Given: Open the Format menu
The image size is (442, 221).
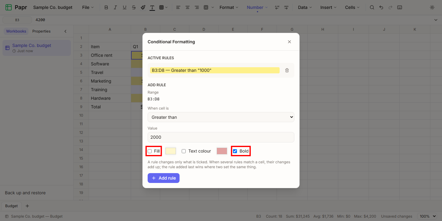Looking at the screenshot, I should [x=229, y=7].
